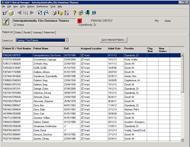The width and height of the screenshot is (190, 147).
Task: Open the find patient magnifier icon
Action: (46, 13)
